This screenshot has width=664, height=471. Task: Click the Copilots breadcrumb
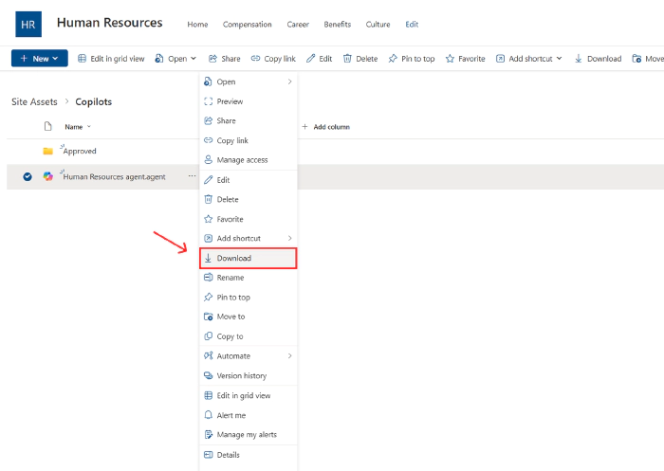click(x=94, y=102)
